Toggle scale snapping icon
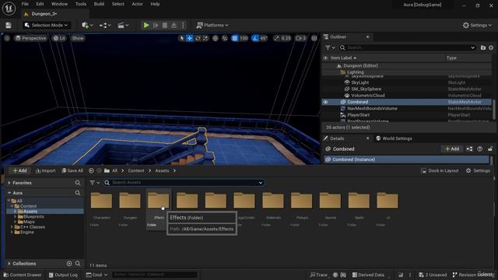Screen dimensions: 498x280 click(276, 38)
